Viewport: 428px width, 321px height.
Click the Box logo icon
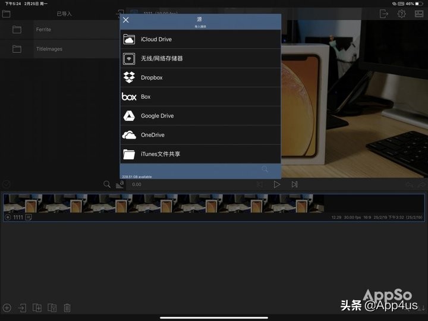129,97
